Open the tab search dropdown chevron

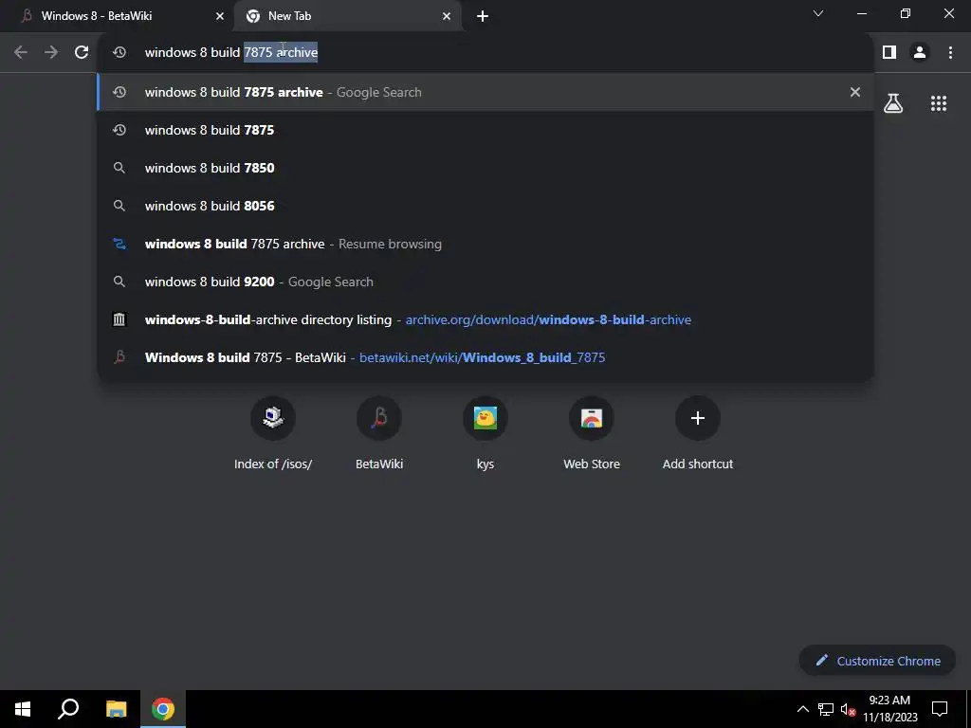pyautogui.click(x=818, y=13)
